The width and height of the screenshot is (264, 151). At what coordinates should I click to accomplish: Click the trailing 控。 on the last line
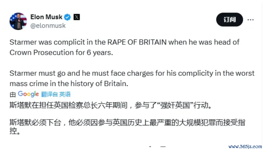(x=15, y=131)
